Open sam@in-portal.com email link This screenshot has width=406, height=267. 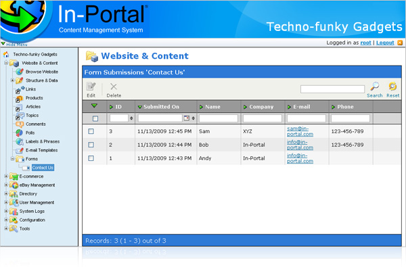point(300,131)
